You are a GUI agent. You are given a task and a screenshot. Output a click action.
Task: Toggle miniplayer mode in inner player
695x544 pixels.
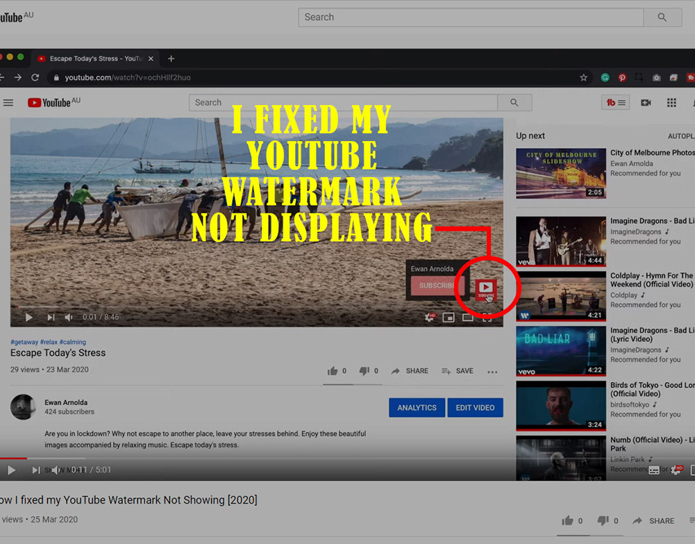(x=449, y=318)
